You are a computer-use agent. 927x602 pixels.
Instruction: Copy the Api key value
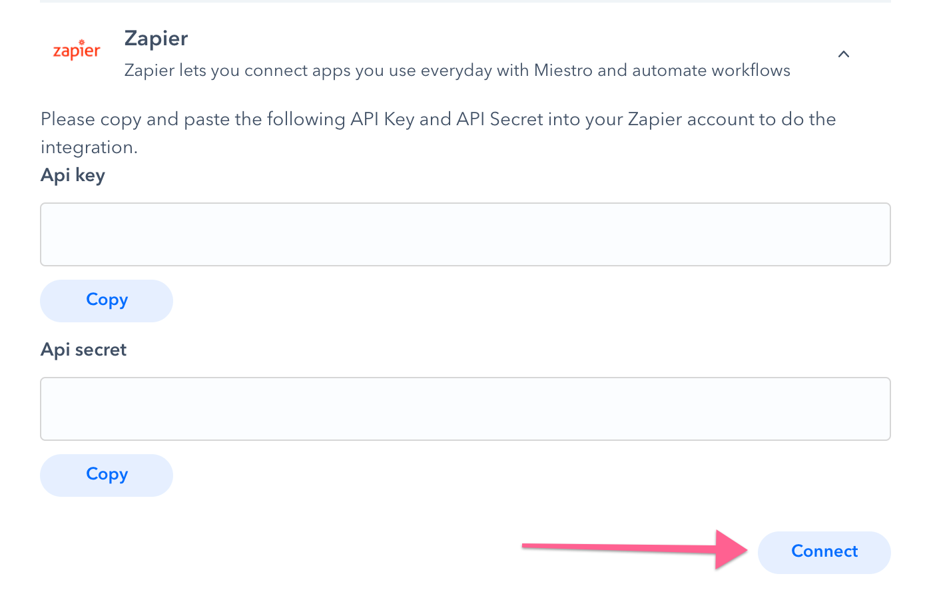(x=107, y=300)
